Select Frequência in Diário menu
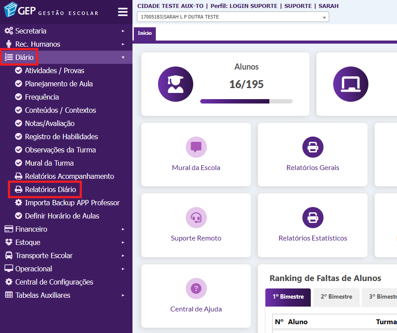 click(x=42, y=97)
